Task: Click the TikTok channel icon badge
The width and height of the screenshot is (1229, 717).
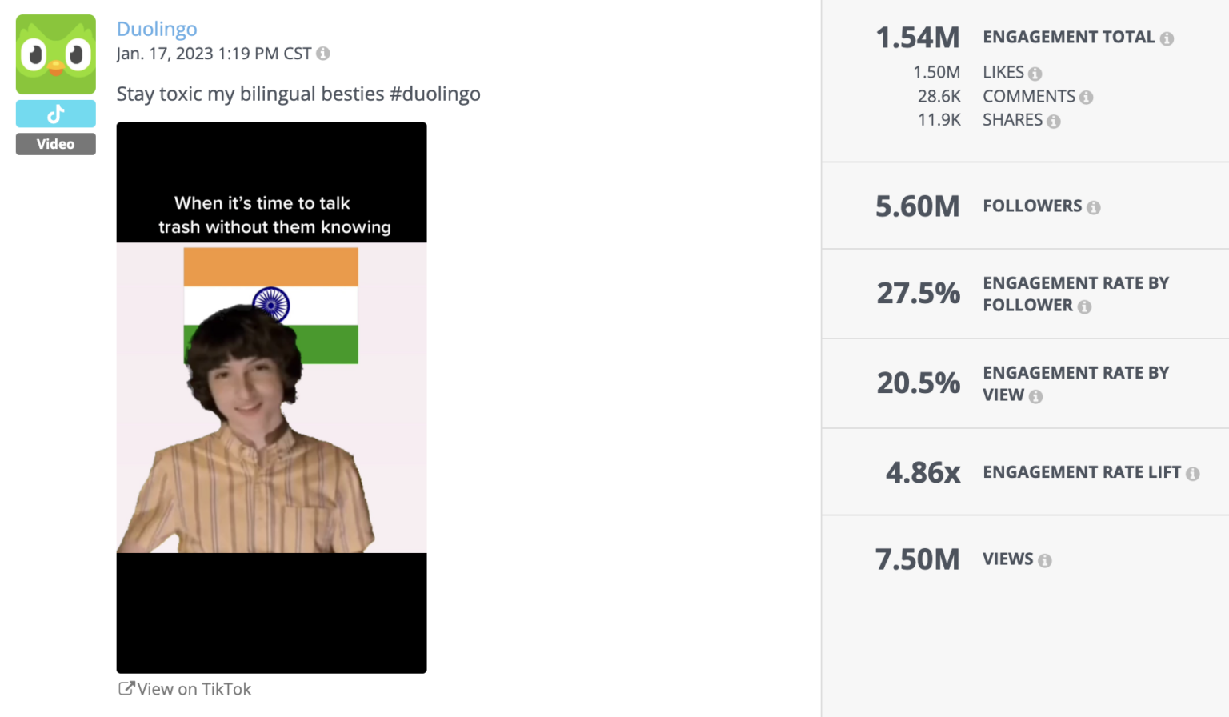Action: (x=56, y=114)
